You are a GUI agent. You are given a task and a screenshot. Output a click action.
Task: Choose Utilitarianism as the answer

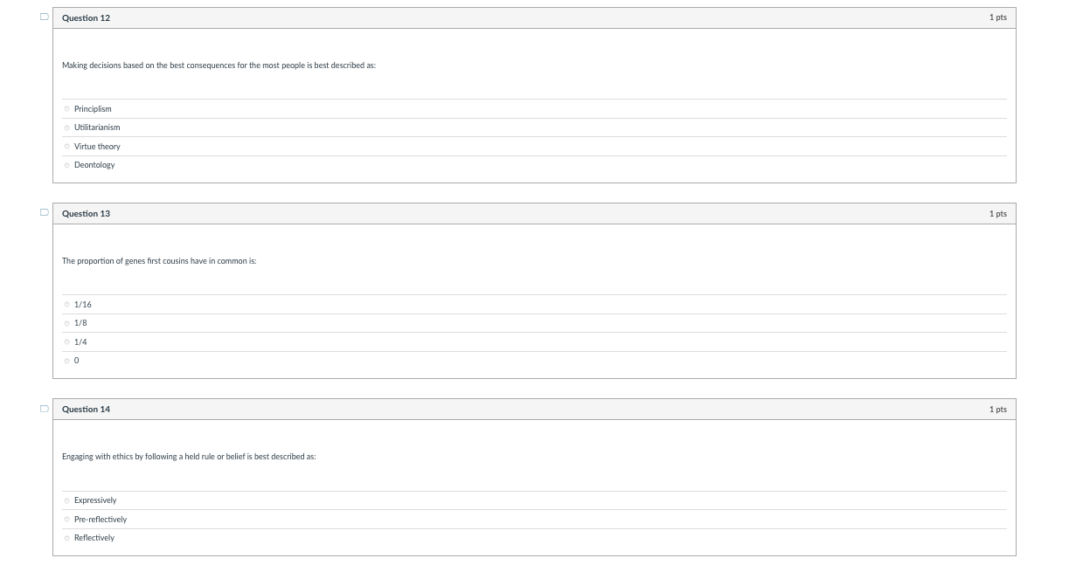[x=67, y=127]
